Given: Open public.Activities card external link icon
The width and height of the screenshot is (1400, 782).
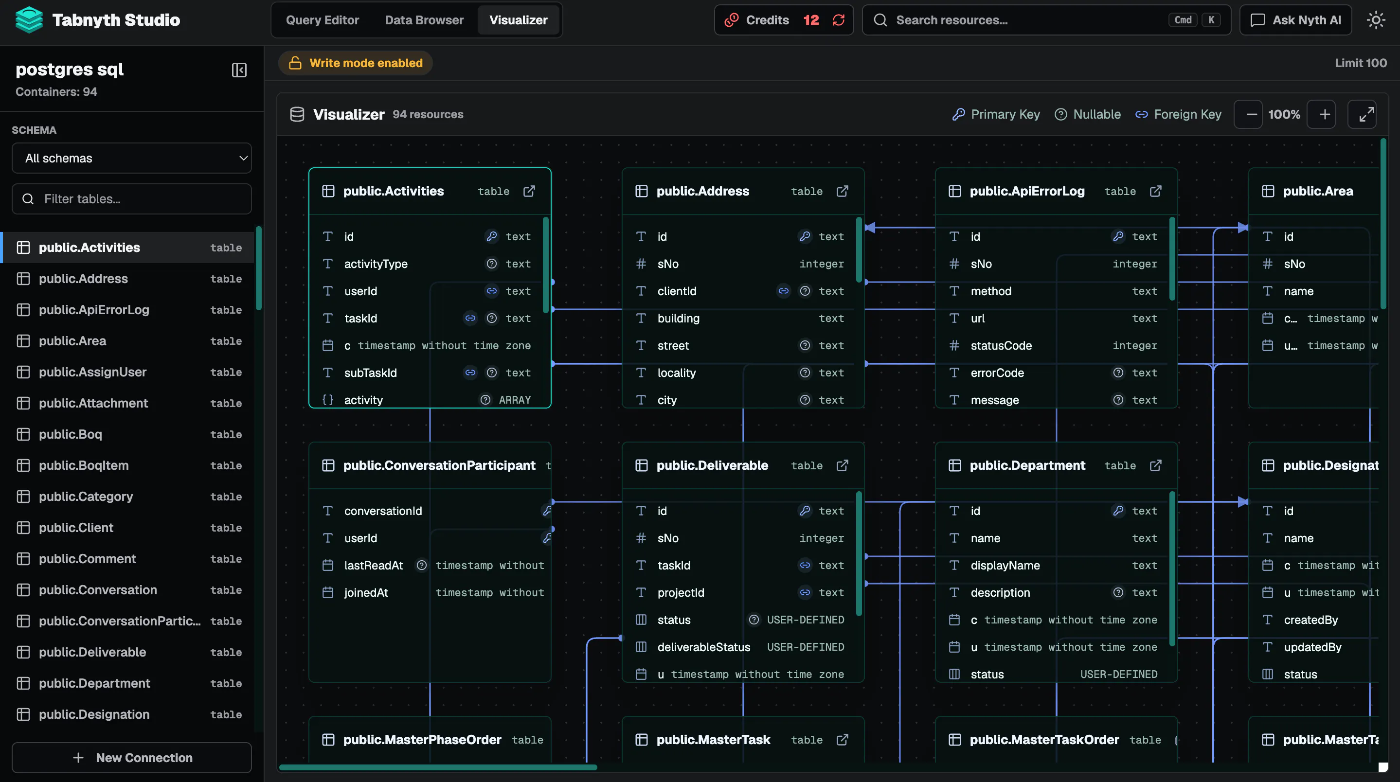Looking at the screenshot, I should point(529,191).
